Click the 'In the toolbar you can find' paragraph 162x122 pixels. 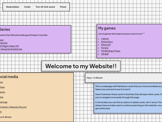point(128,105)
